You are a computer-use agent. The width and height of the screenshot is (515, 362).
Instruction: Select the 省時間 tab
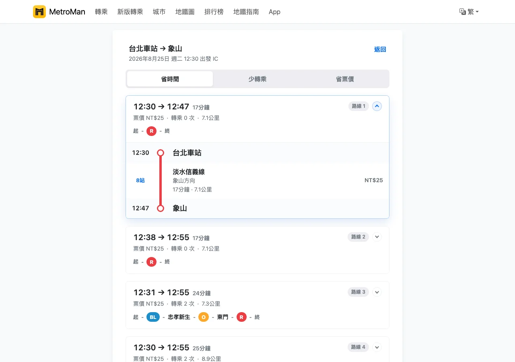(x=170, y=79)
